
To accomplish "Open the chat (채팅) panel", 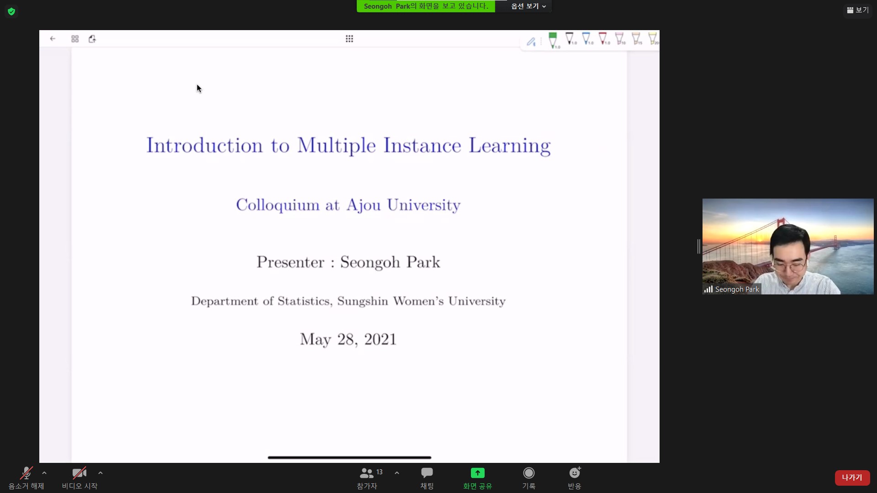I will tap(427, 478).
